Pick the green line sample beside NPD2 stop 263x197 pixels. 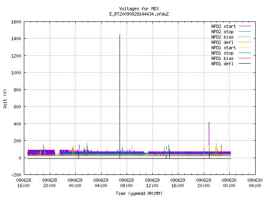coord(245,31)
